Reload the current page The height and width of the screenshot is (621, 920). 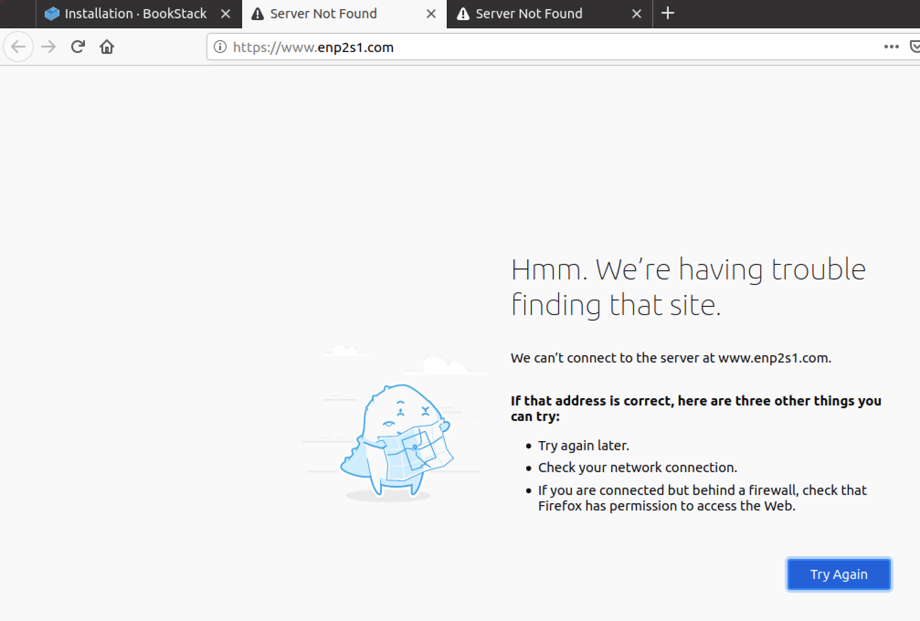coord(78,46)
